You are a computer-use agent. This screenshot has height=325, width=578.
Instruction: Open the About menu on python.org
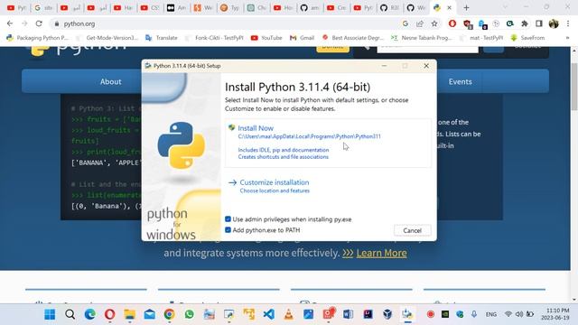(x=110, y=82)
